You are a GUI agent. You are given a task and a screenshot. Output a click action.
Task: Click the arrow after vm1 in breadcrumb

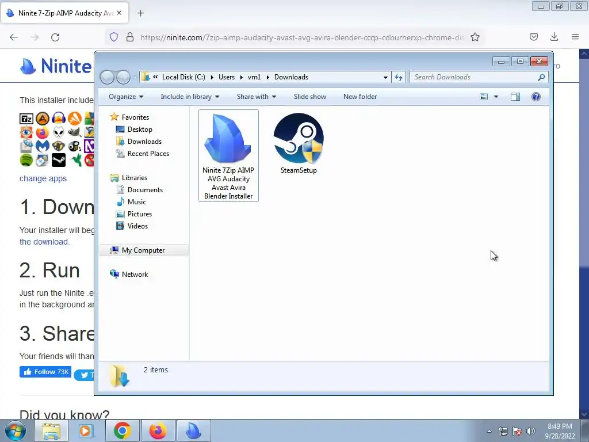268,77
